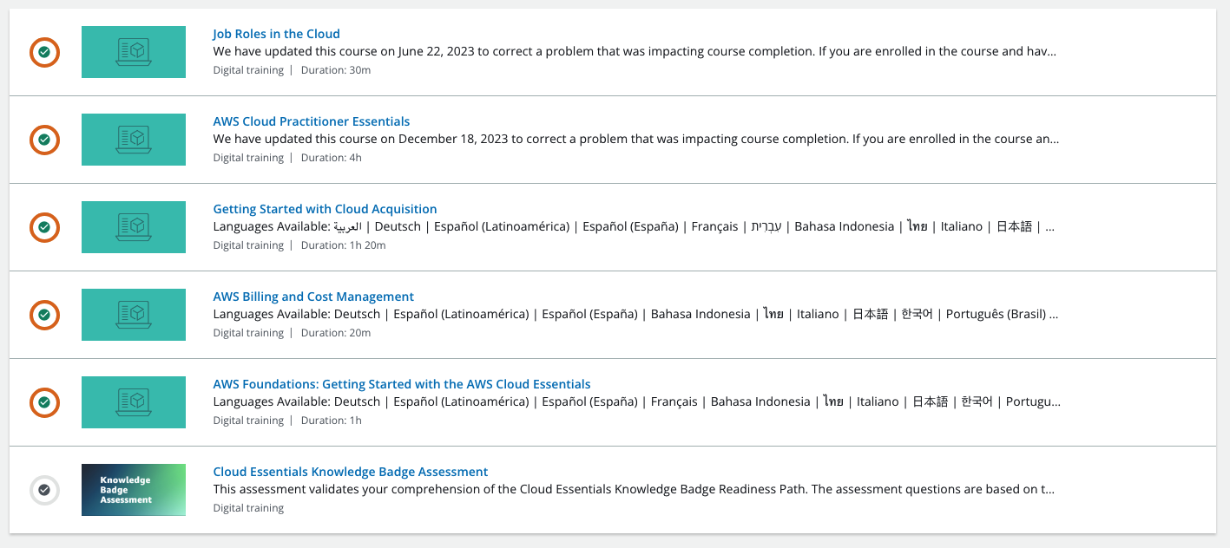Expand the truncated description under AWS Cloud Practitioner Essentials
This screenshot has height=548, width=1230.
[1049, 139]
